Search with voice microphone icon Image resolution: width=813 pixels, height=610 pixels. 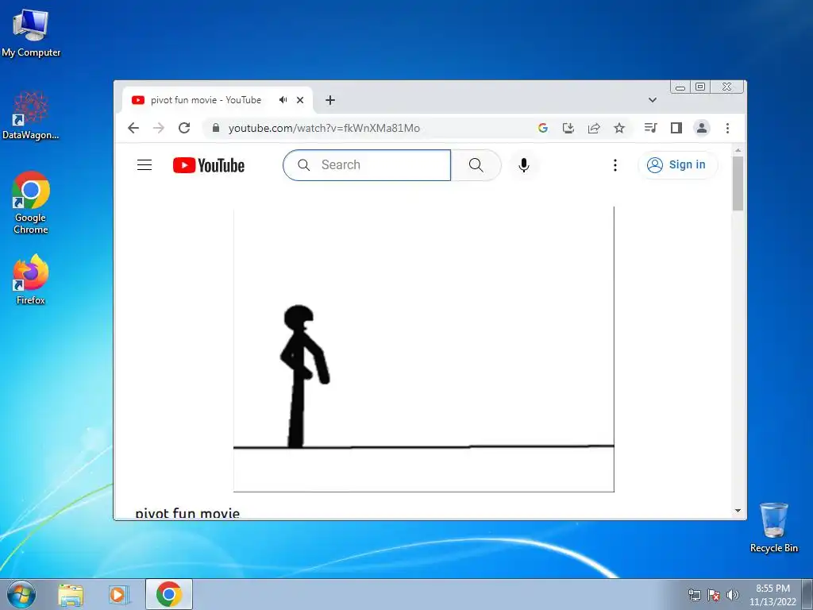[x=524, y=165]
